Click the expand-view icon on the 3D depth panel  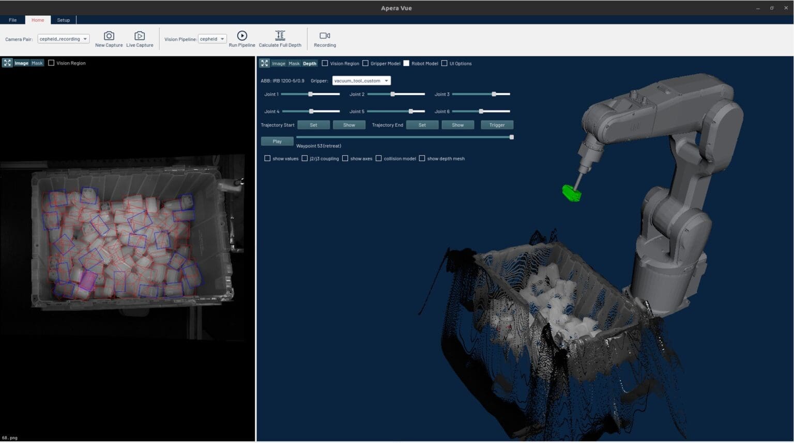click(x=265, y=63)
